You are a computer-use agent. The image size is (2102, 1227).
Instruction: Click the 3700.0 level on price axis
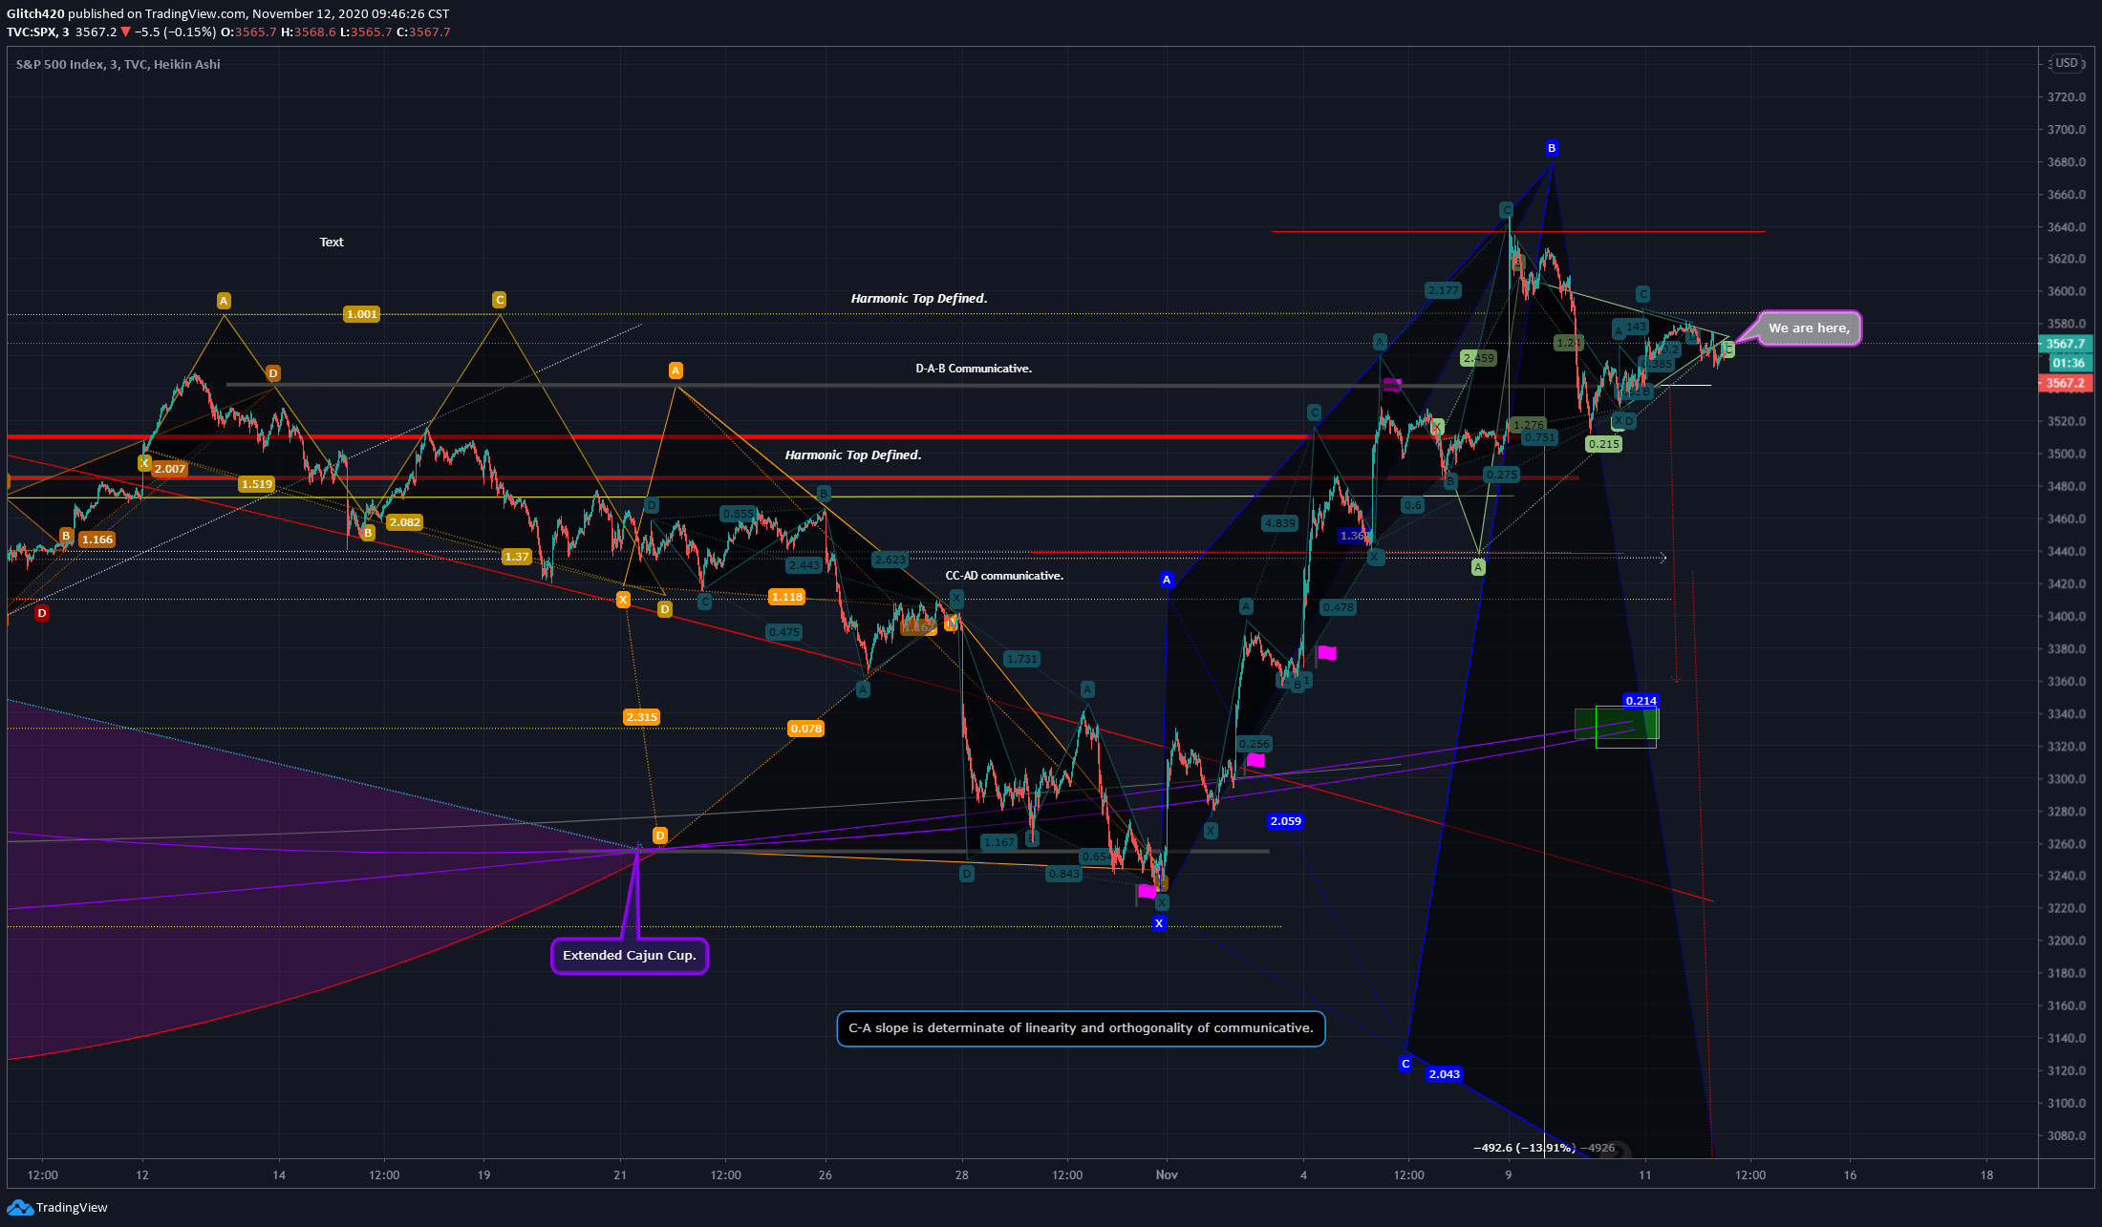tap(2067, 130)
